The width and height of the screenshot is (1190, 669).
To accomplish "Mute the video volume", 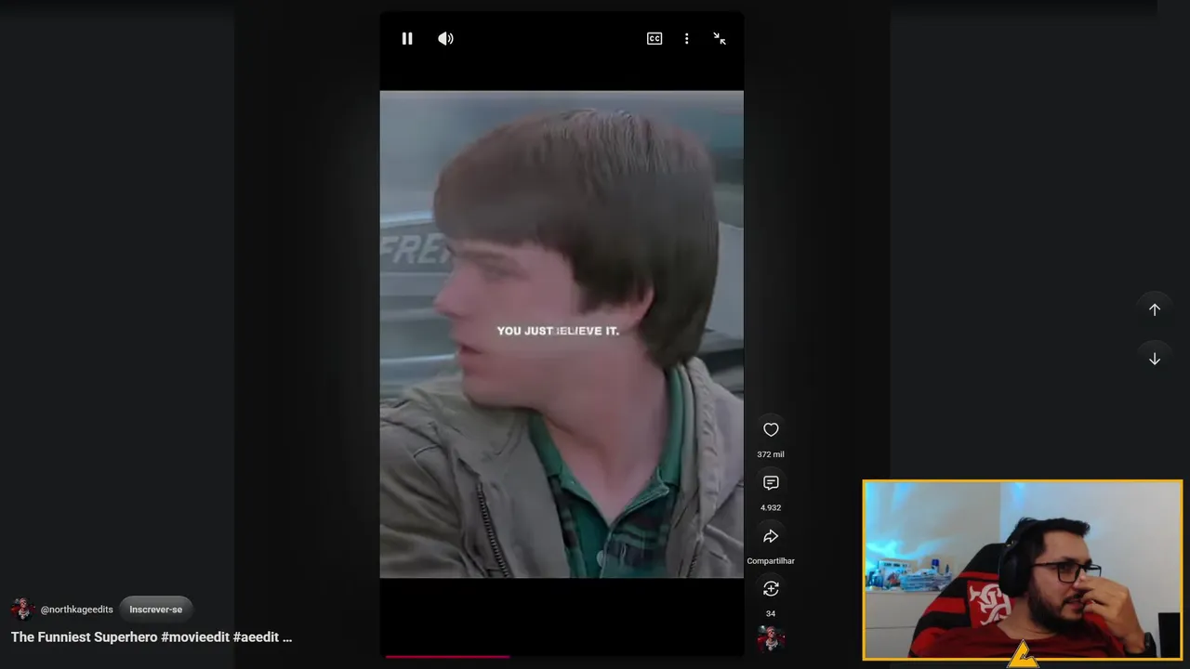I will click(x=446, y=38).
